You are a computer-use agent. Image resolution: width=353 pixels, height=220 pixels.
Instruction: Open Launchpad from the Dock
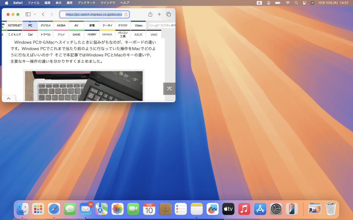[38, 209]
